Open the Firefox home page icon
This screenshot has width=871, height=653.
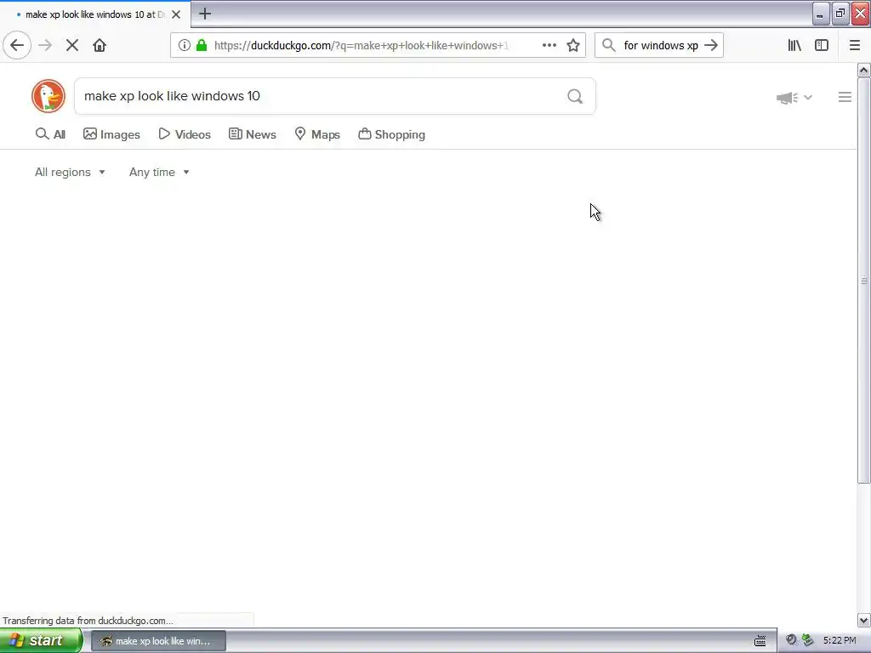tap(100, 46)
